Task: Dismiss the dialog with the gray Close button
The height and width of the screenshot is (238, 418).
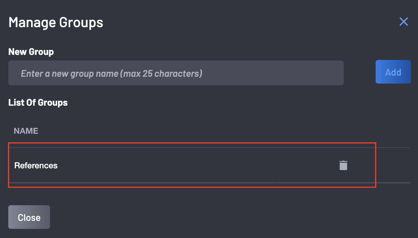Action: (x=29, y=217)
